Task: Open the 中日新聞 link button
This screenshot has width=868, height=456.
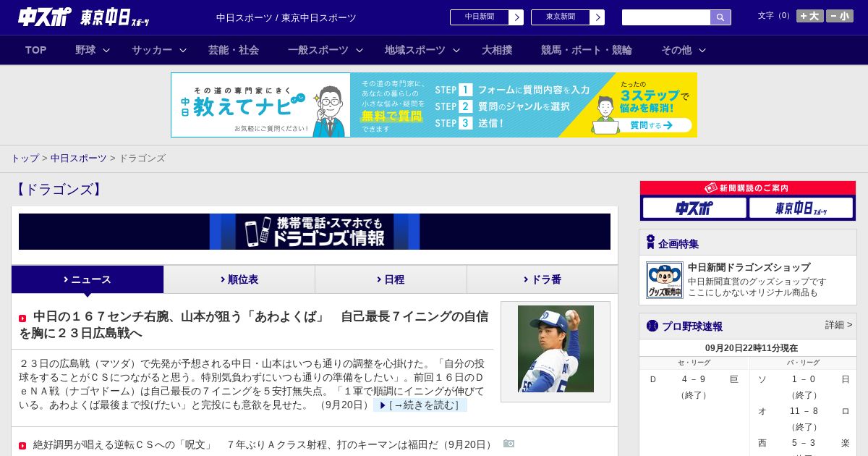Action: (x=487, y=17)
